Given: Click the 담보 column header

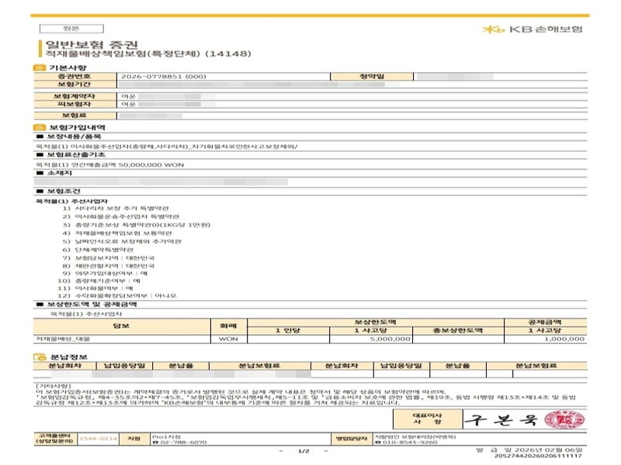Looking at the screenshot, I should click(x=122, y=326).
